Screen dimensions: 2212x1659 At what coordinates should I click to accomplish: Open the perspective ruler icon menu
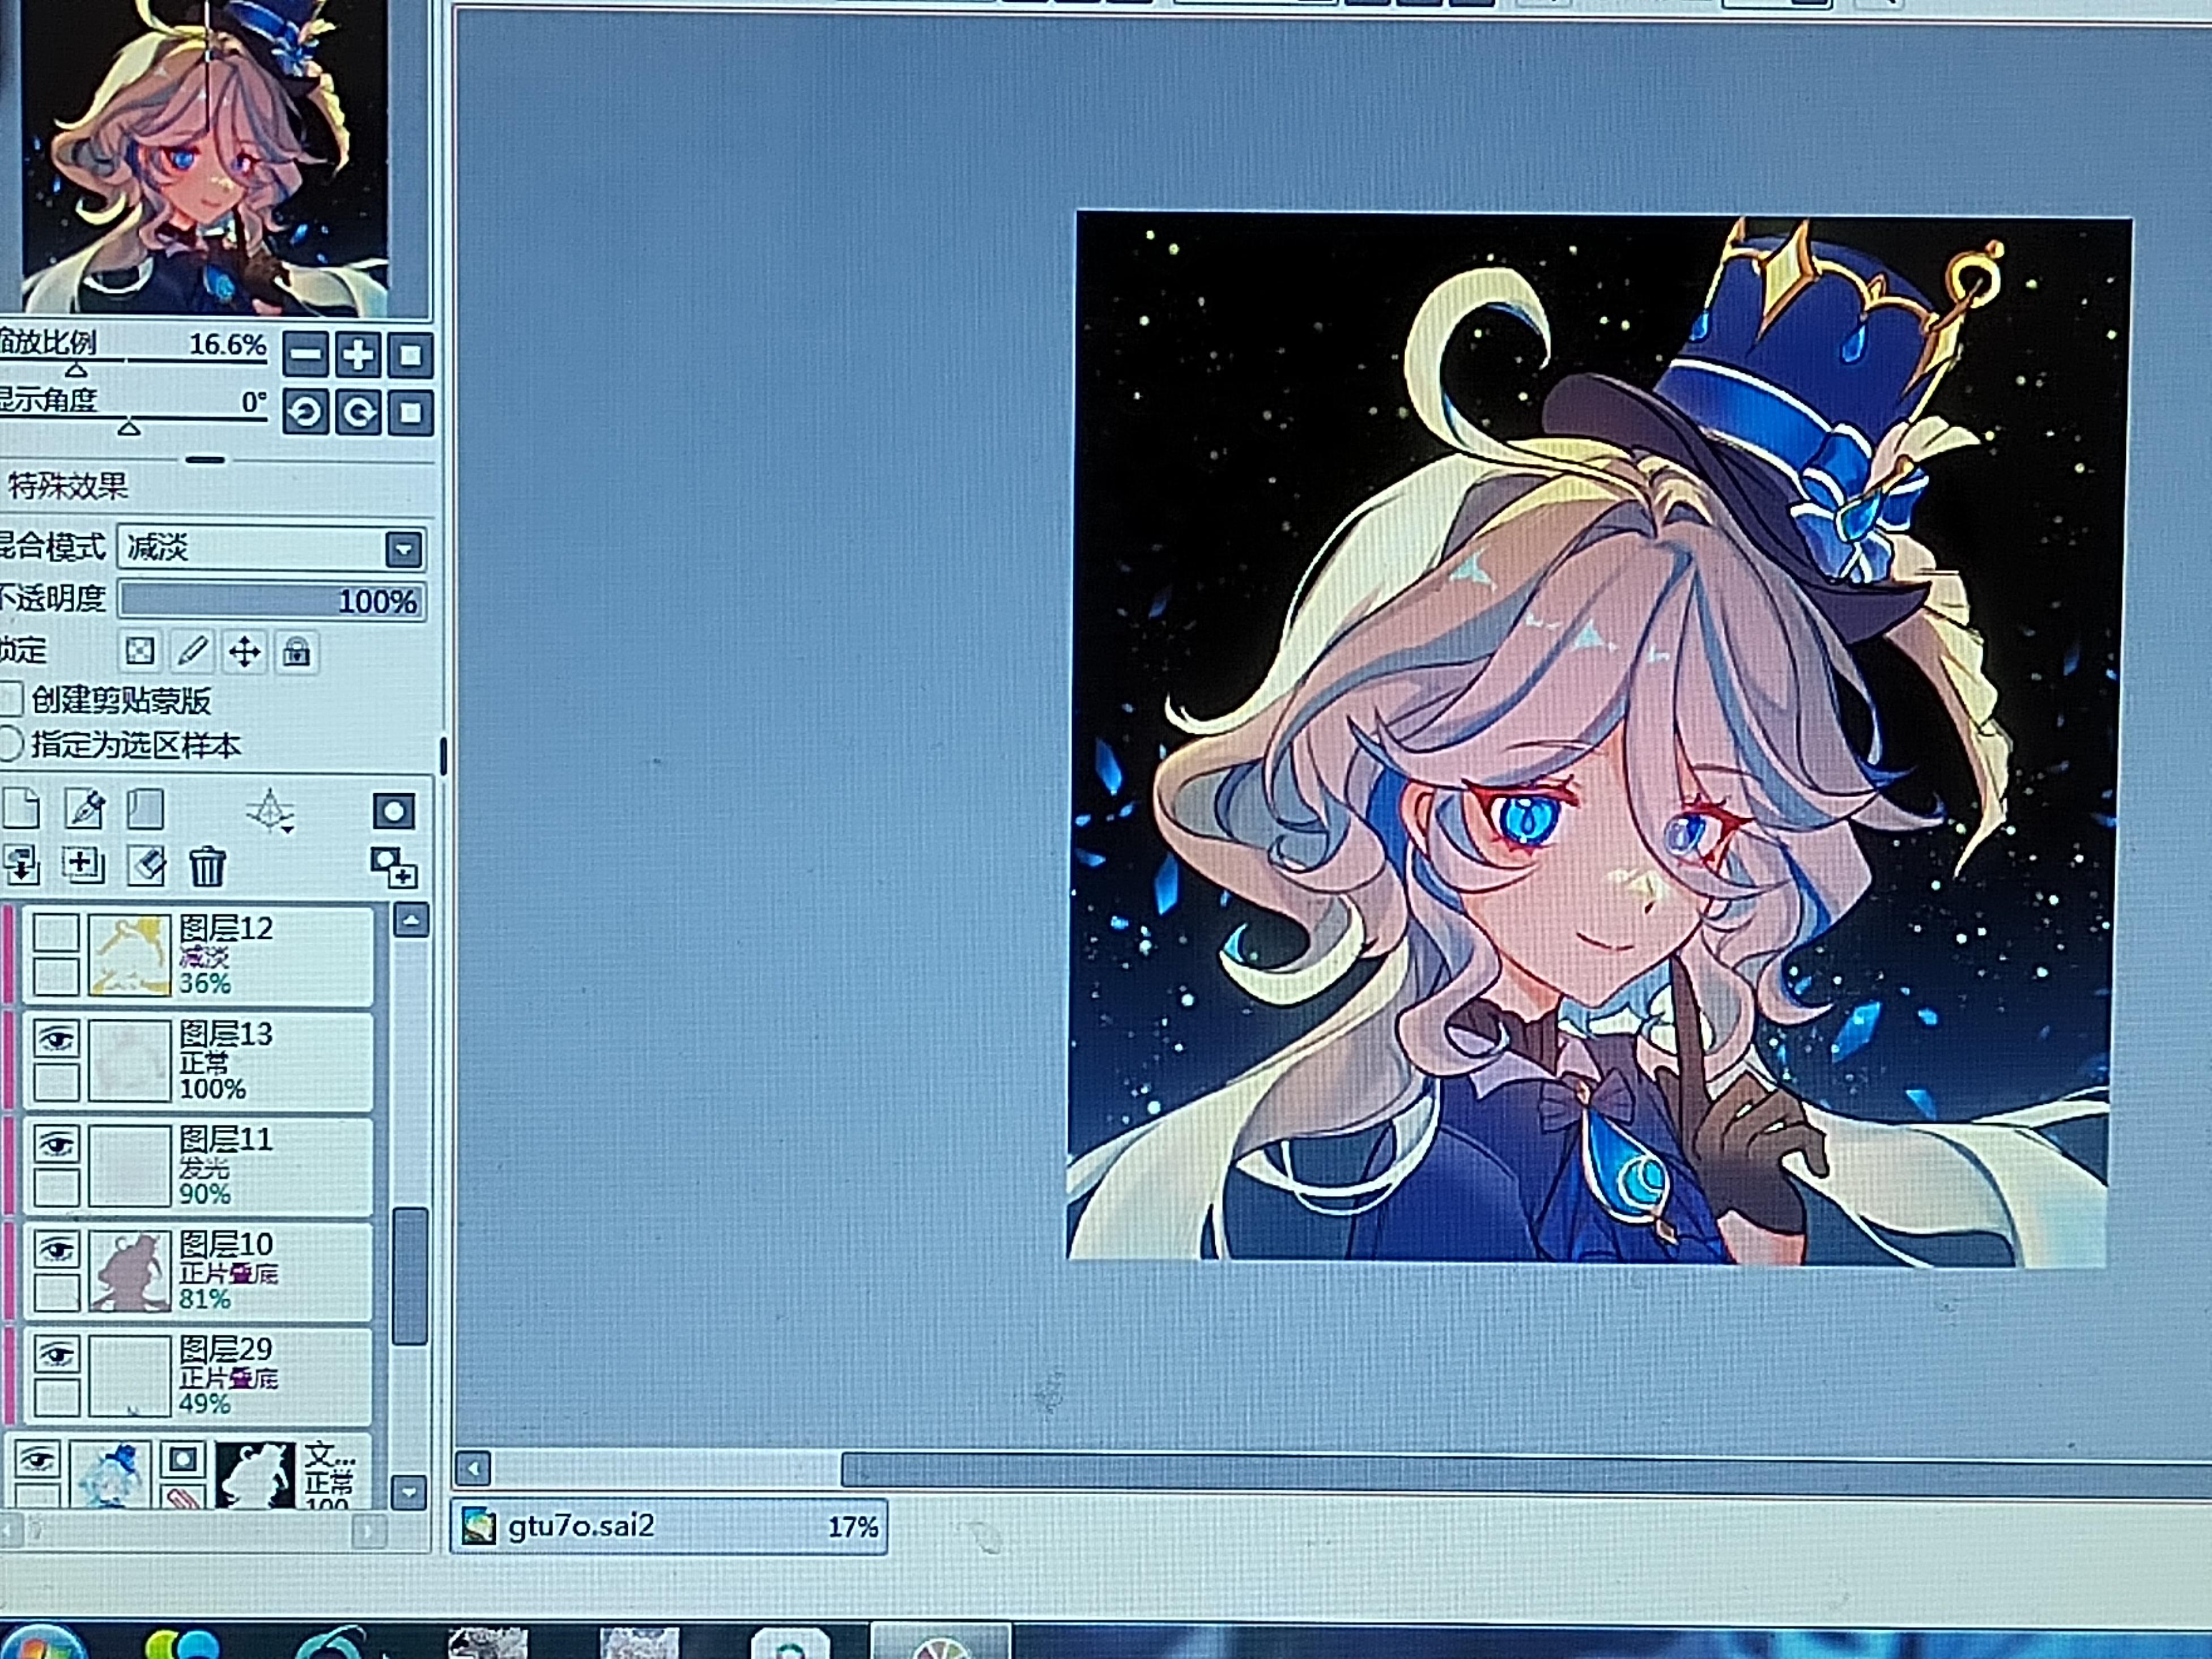click(270, 810)
